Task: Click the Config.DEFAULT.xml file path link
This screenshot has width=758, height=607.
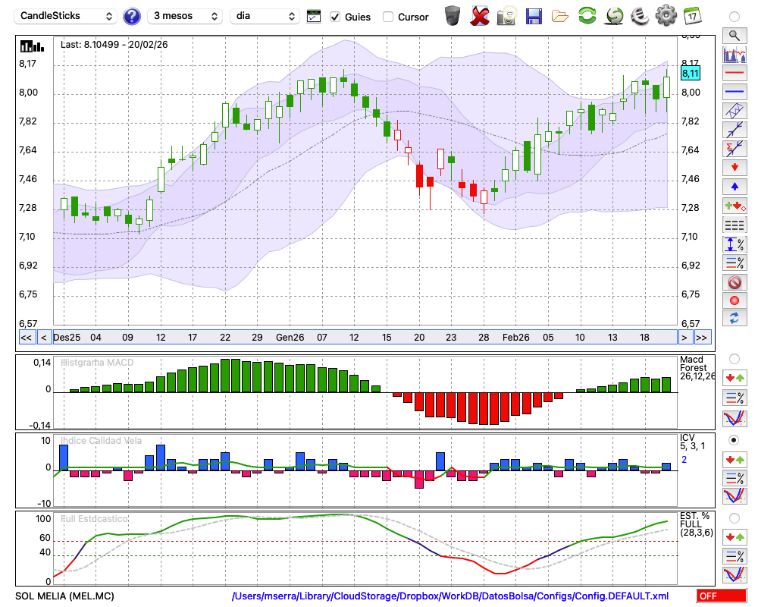Action: [450, 596]
